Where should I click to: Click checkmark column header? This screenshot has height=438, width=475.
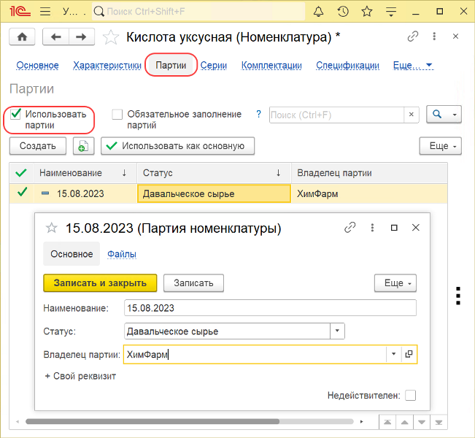click(x=21, y=173)
